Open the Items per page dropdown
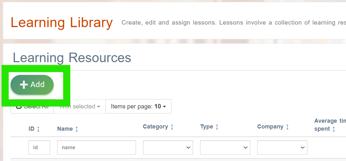 [138, 106]
